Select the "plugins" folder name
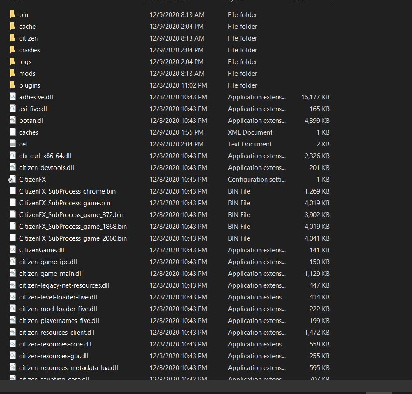Viewport: 412px width, 394px height. [x=30, y=85]
